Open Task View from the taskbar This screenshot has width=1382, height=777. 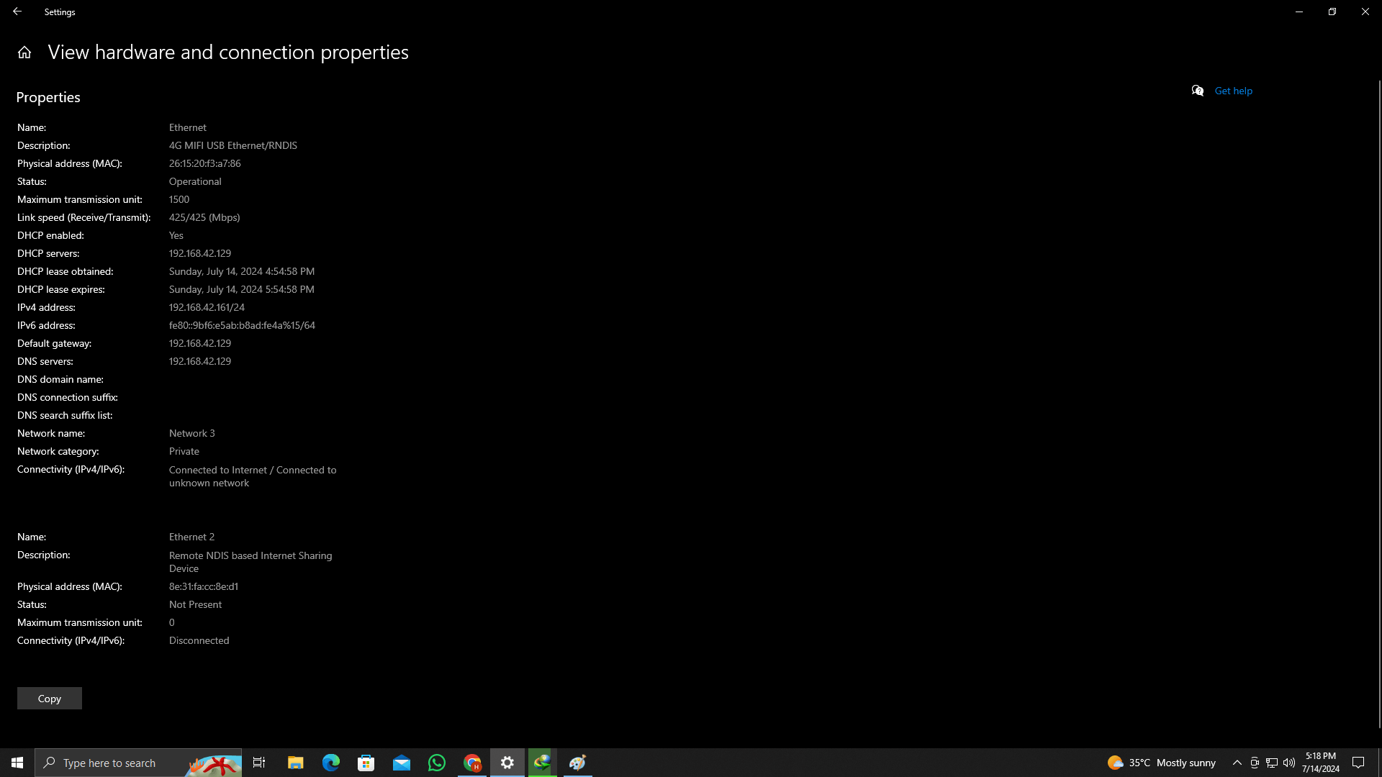coord(259,763)
